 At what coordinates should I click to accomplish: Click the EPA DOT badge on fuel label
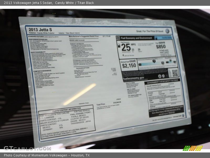118,38
